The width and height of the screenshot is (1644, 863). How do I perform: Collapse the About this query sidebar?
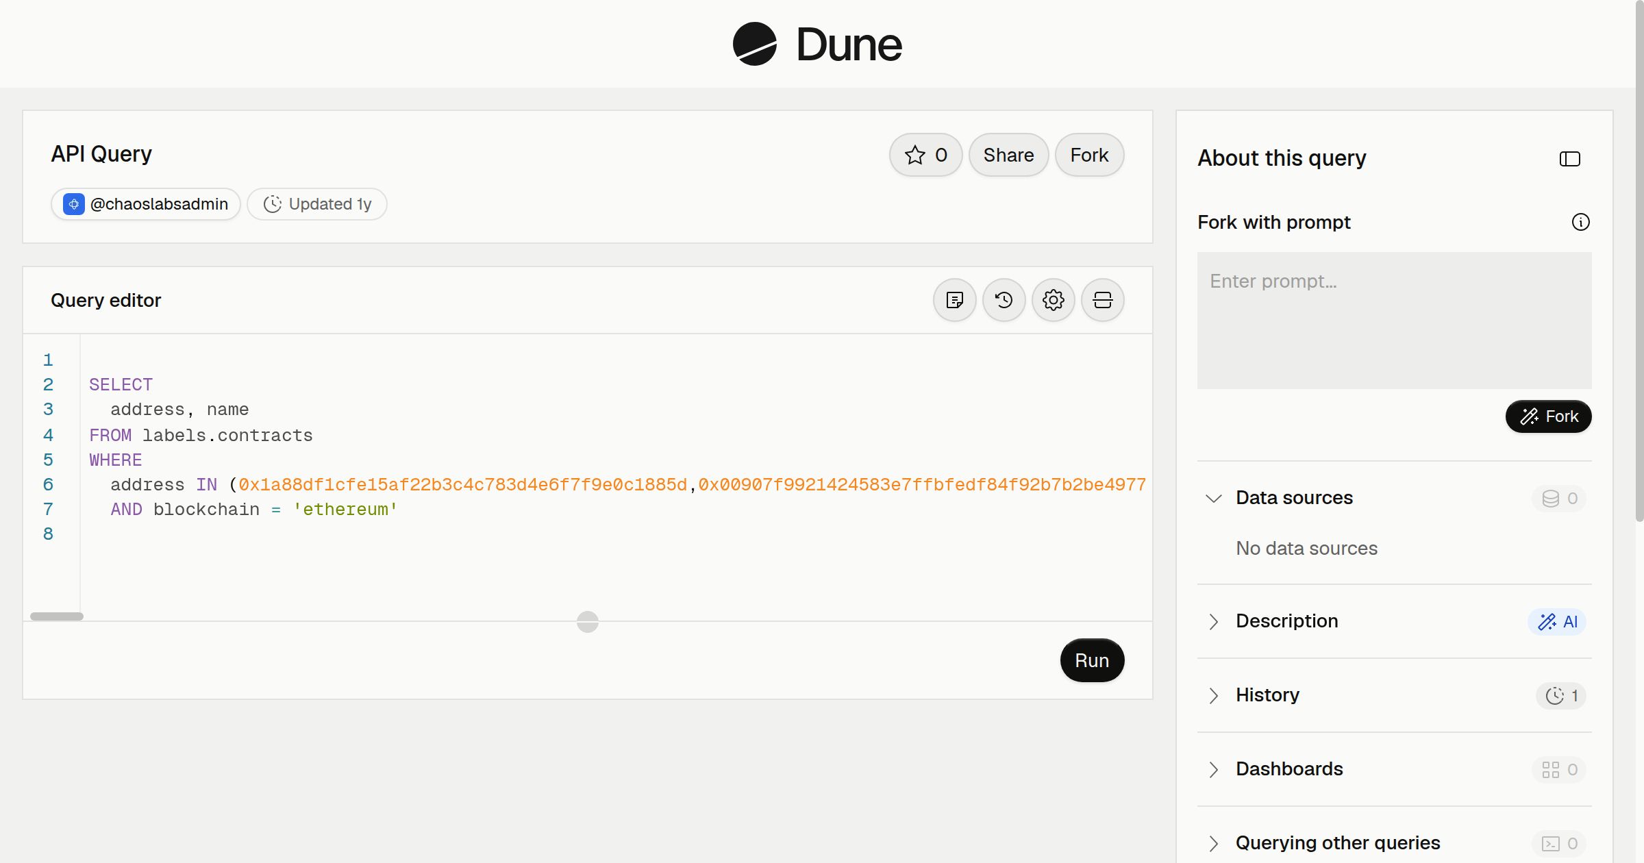1570,159
